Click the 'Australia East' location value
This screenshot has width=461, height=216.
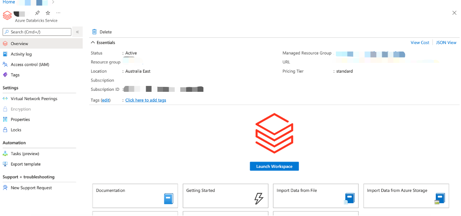coord(138,71)
